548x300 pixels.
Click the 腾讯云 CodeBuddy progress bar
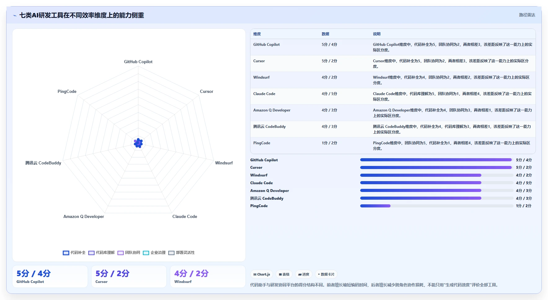437,198
